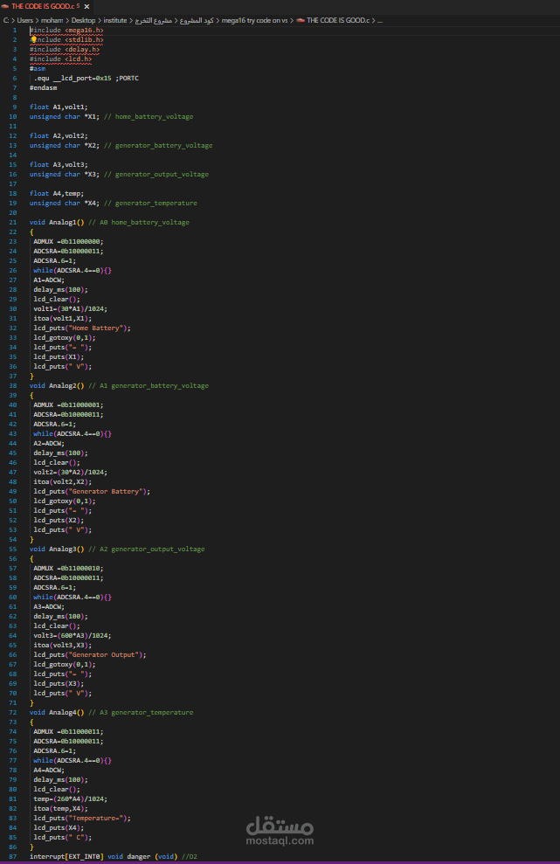Click the C file icon in the breadcrumb
The image size is (560, 864).
coord(301,20)
